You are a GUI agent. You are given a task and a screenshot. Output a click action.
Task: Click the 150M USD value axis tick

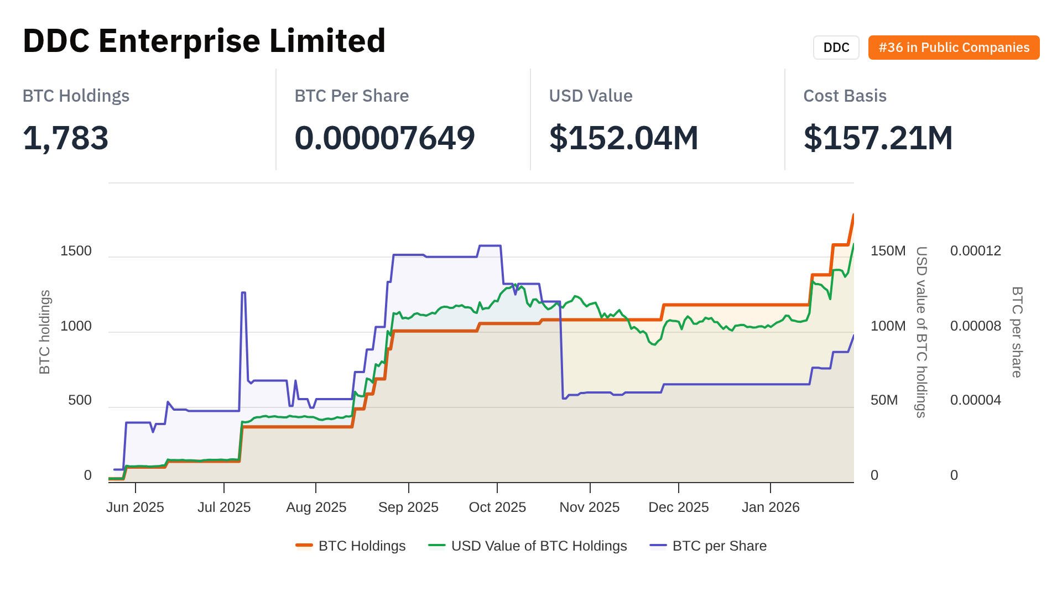click(x=888, y=251)
